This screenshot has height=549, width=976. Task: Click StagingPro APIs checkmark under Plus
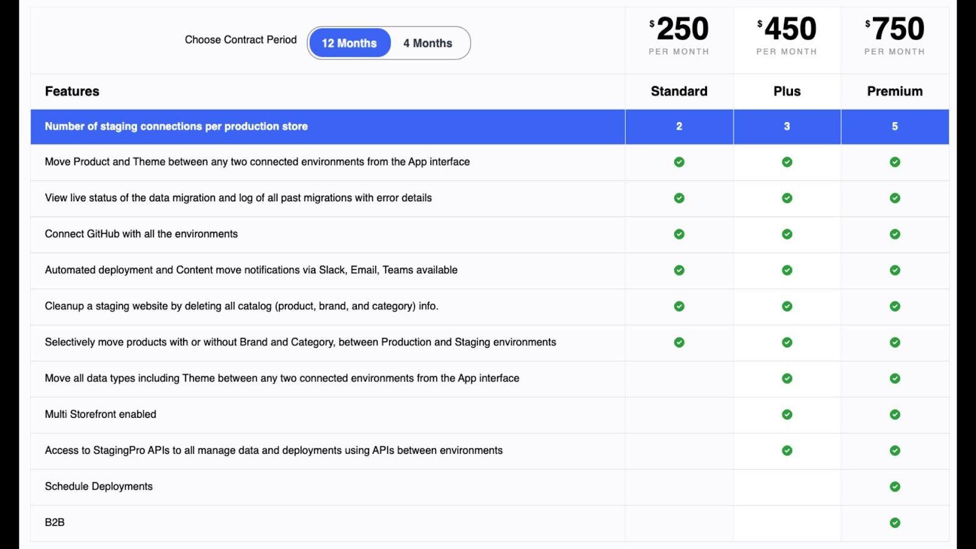pyautogui.click(x=787, y=451)
